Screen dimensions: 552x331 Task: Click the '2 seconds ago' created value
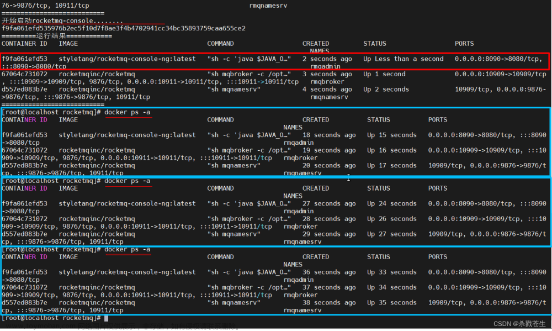[x=327, y=59]
